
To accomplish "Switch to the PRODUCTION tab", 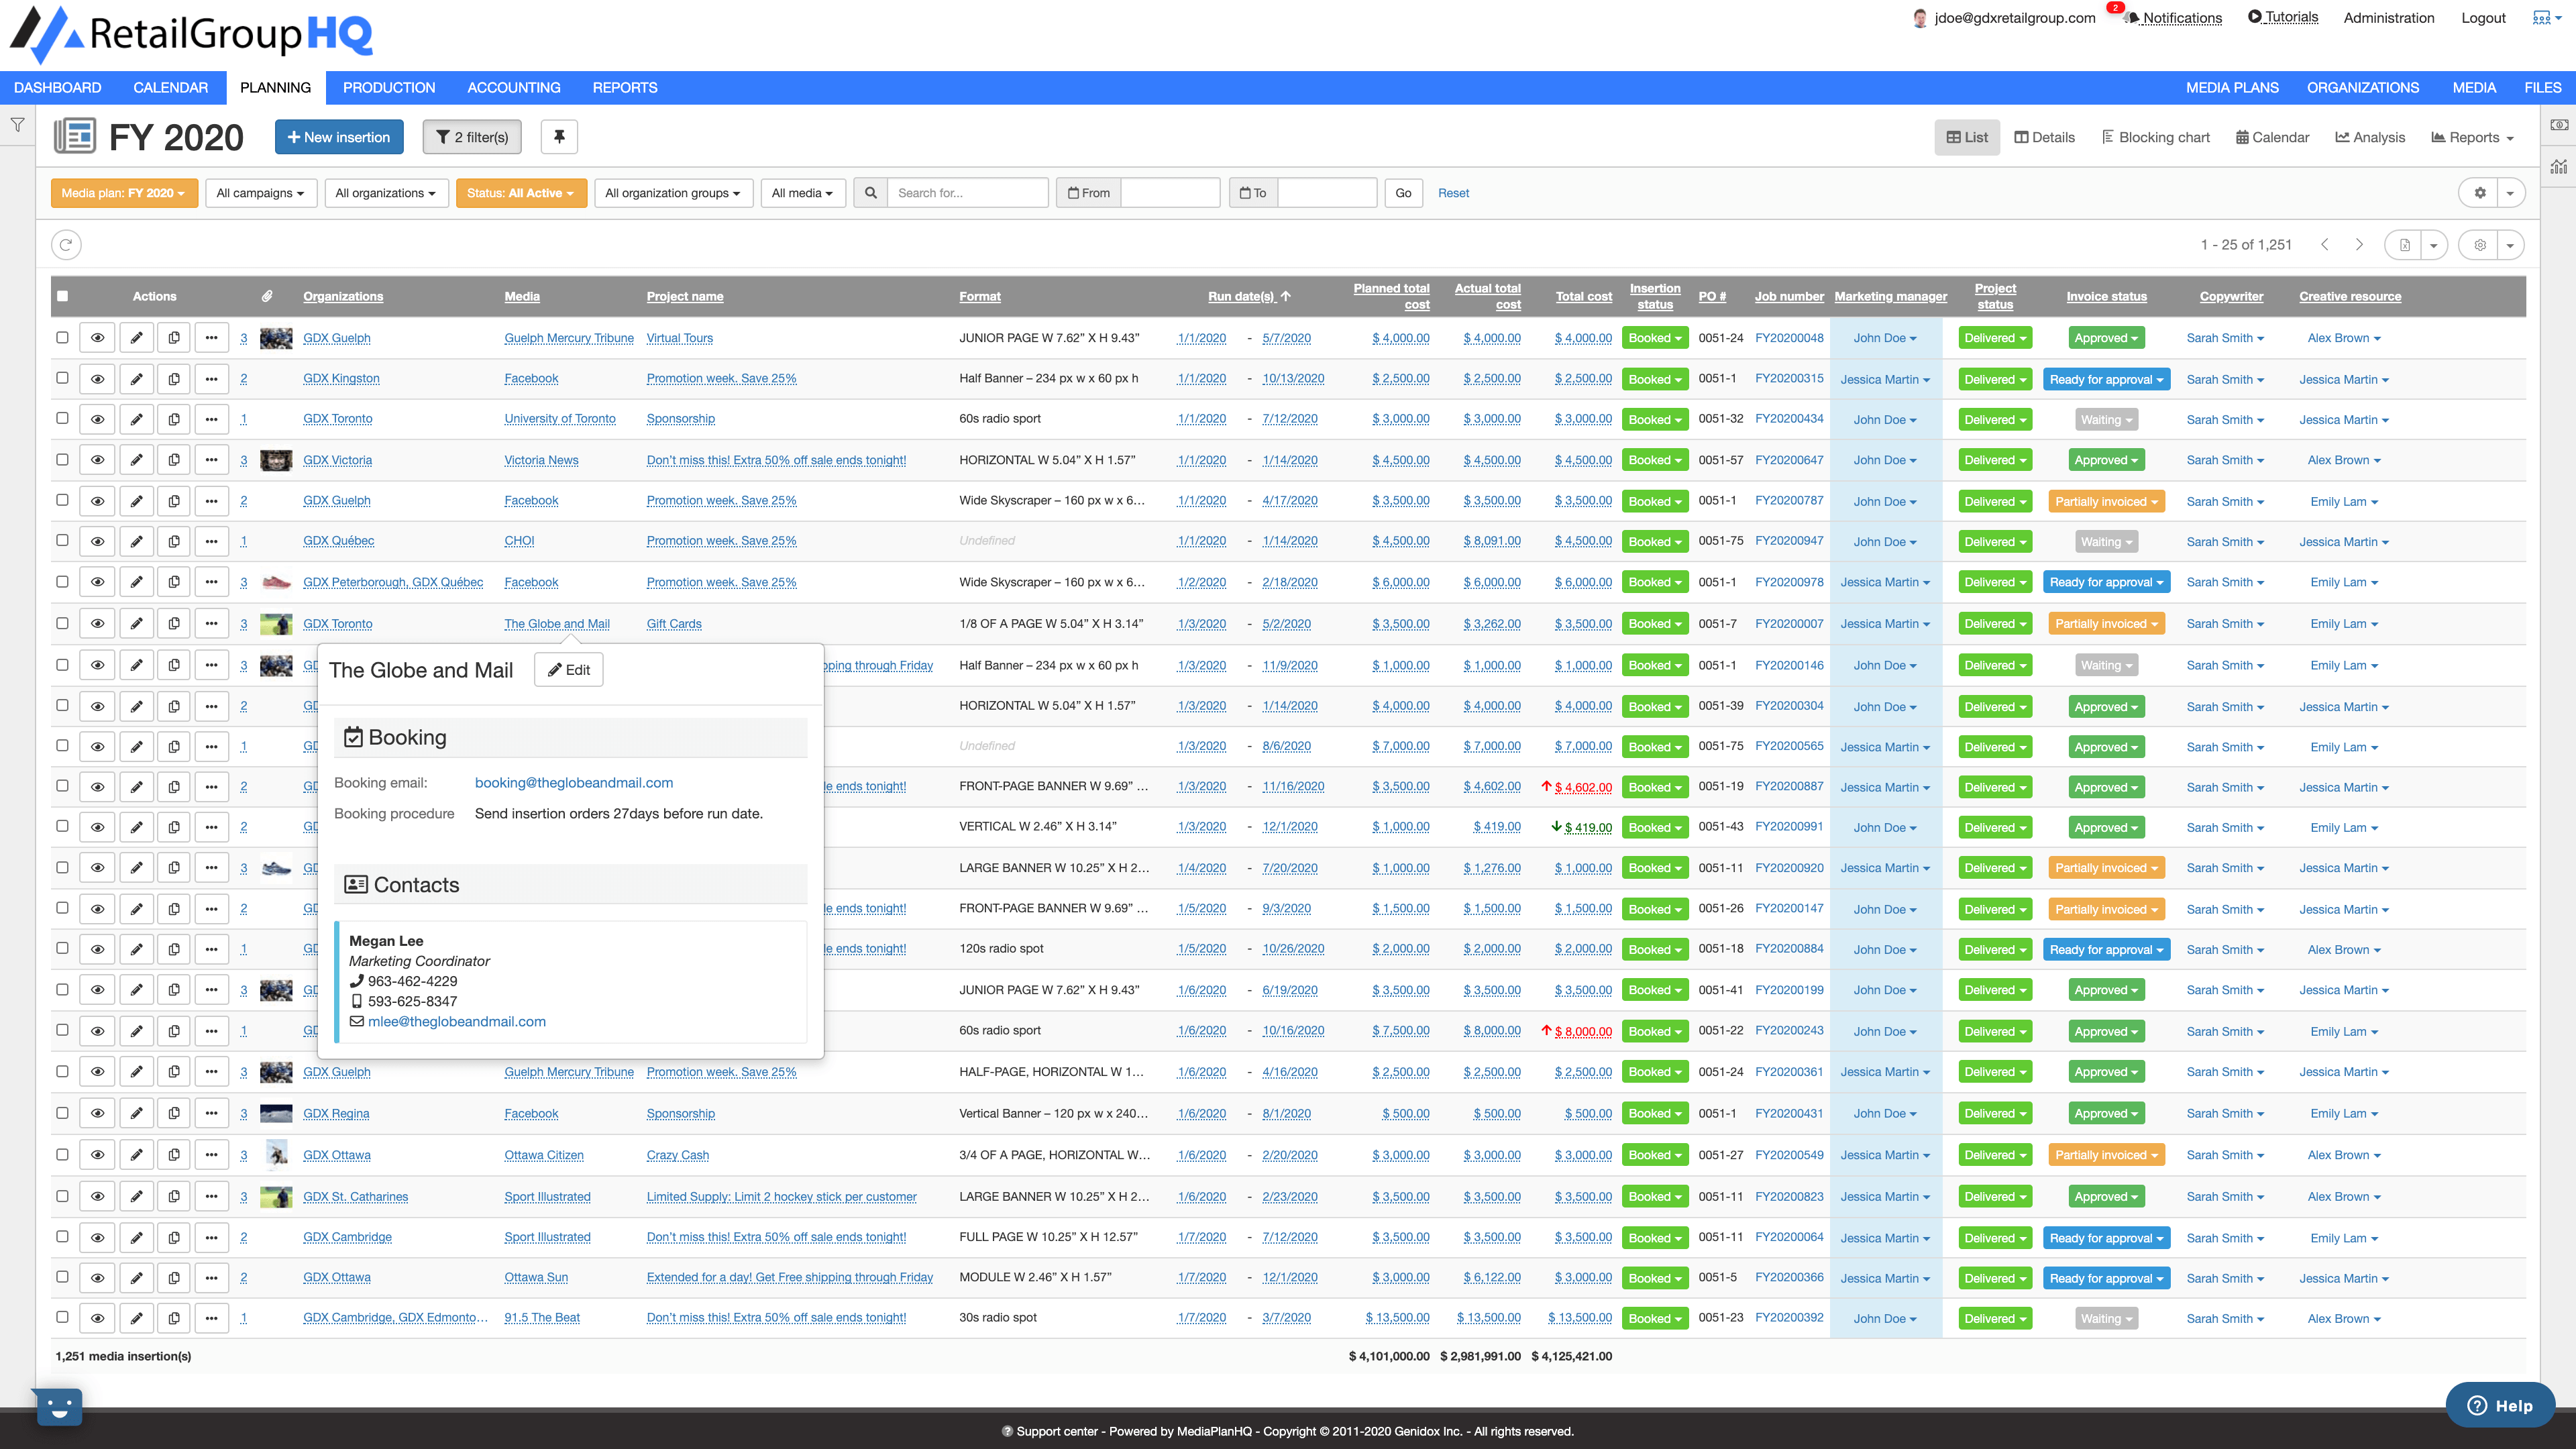I will [388, 87].
